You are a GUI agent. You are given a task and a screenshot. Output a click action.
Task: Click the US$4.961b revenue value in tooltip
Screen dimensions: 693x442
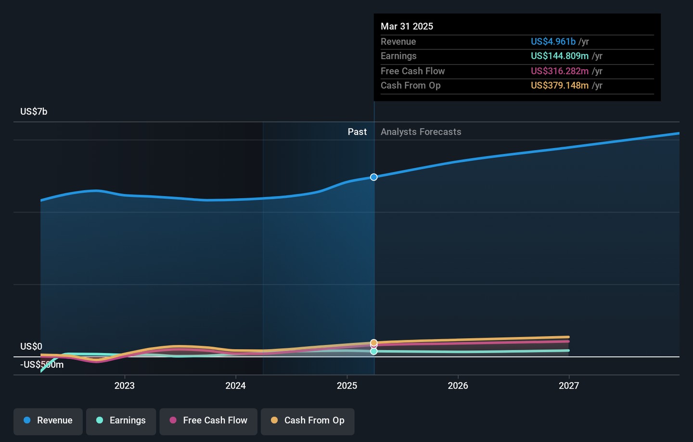pyautogui.click(x=553, y=42)
